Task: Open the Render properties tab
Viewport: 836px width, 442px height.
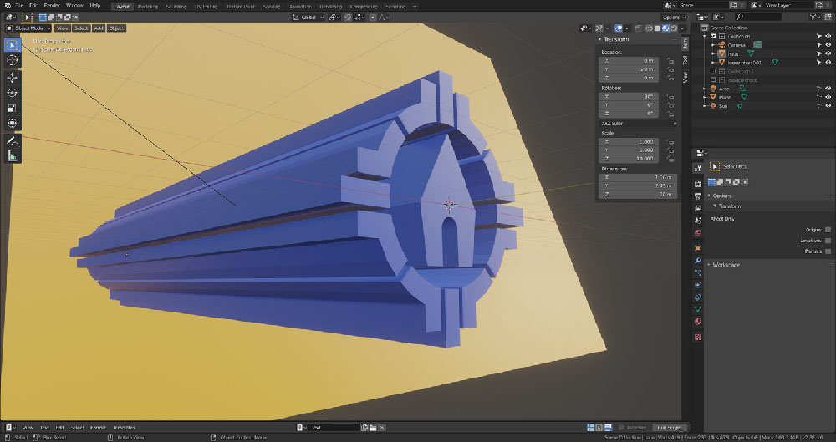Action: tap(698, 183)
